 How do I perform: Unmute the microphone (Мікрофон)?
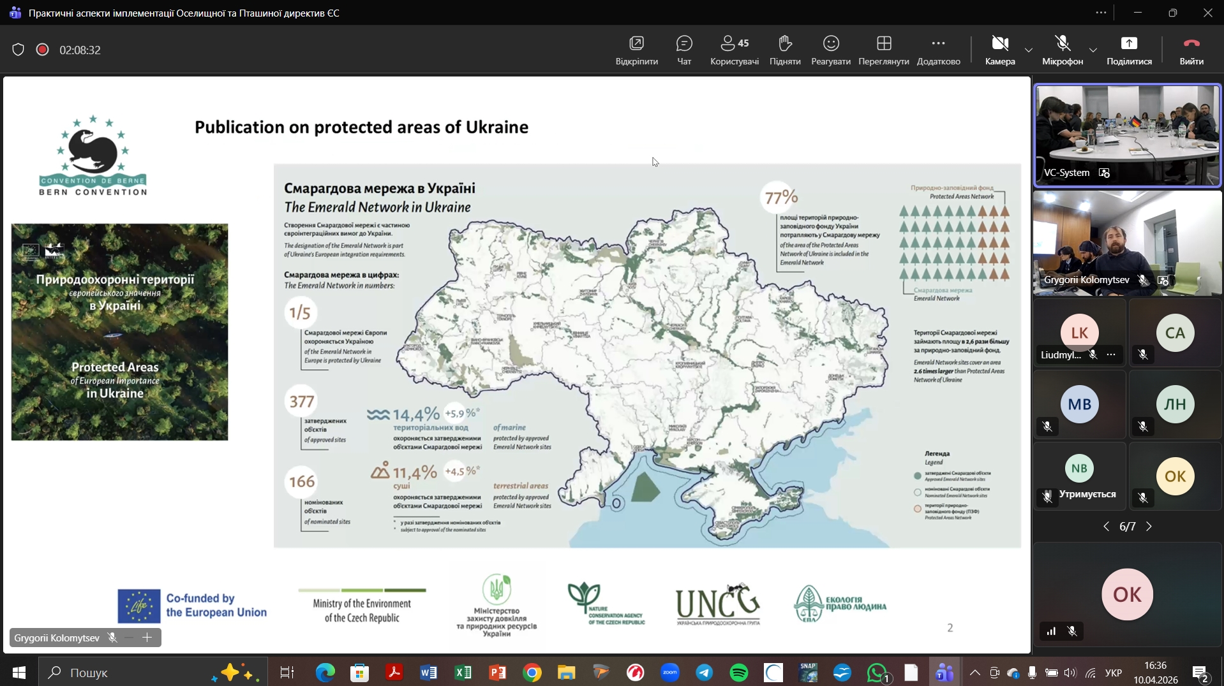coord(1062,50)
